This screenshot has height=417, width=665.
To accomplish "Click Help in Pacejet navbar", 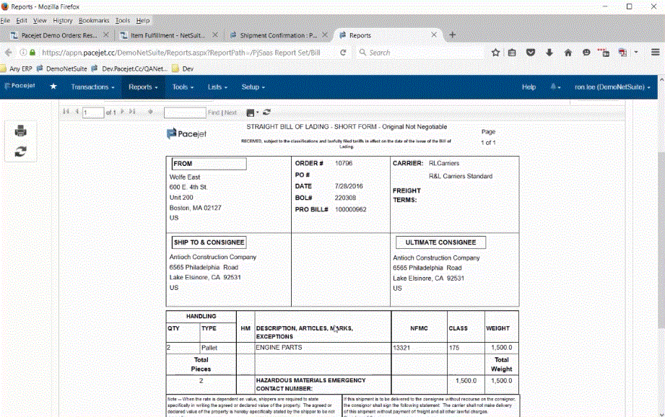I will click(529, 87).
